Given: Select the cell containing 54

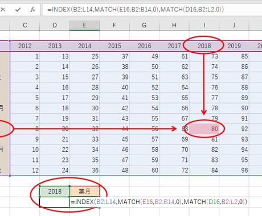Looking at the screenshot, I should [144, 108].
